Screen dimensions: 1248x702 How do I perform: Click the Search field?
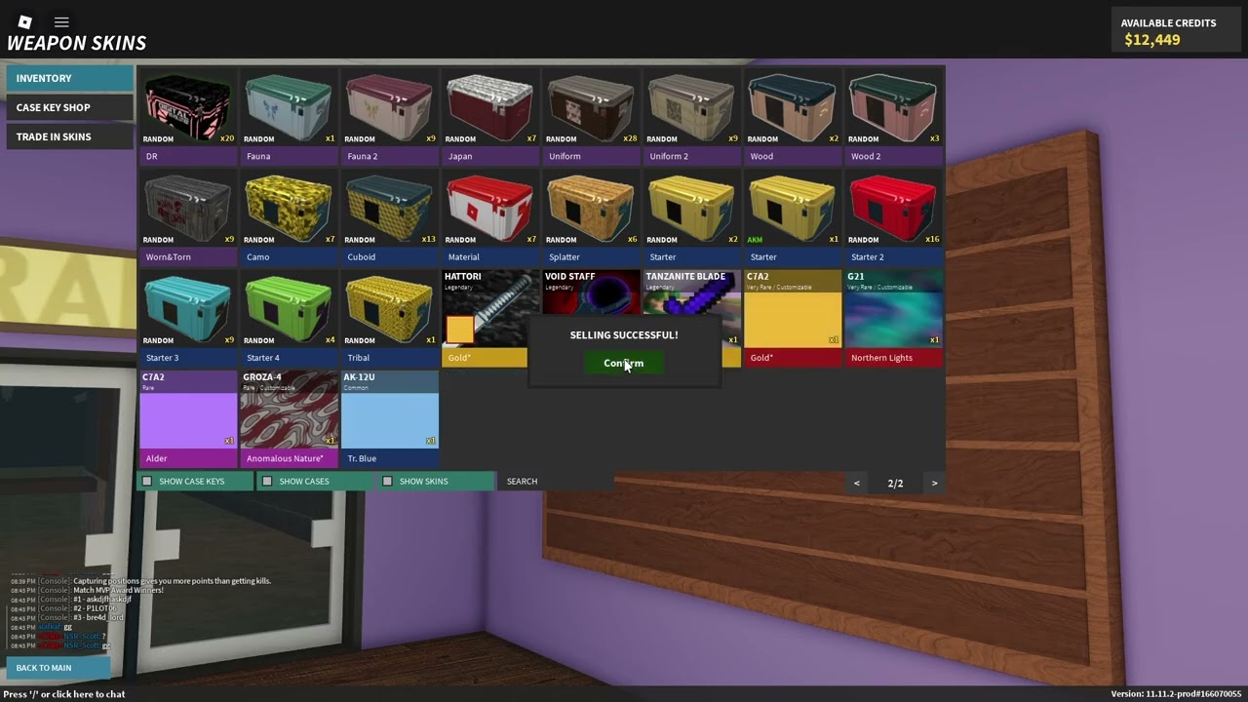click(x=556, y=481)
